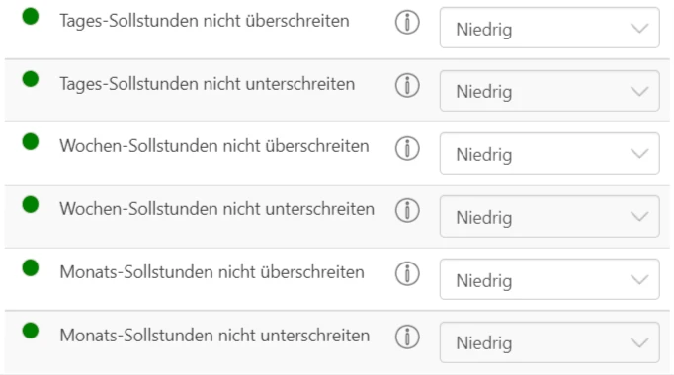Open info for Wochen-Sollstunden nicht überschreiten
The height and width of the screenshot is (375, 674).
[x=407, y=148]
